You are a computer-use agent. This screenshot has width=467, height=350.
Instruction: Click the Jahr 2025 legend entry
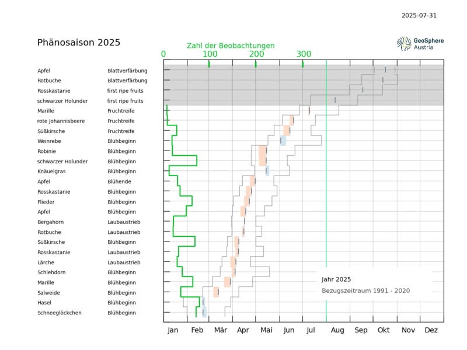pyautogui.click(x=336, y=279)
